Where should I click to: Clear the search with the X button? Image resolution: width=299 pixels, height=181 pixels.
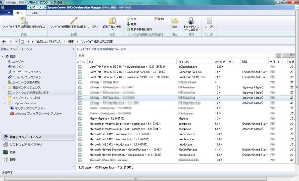(278, 55)
